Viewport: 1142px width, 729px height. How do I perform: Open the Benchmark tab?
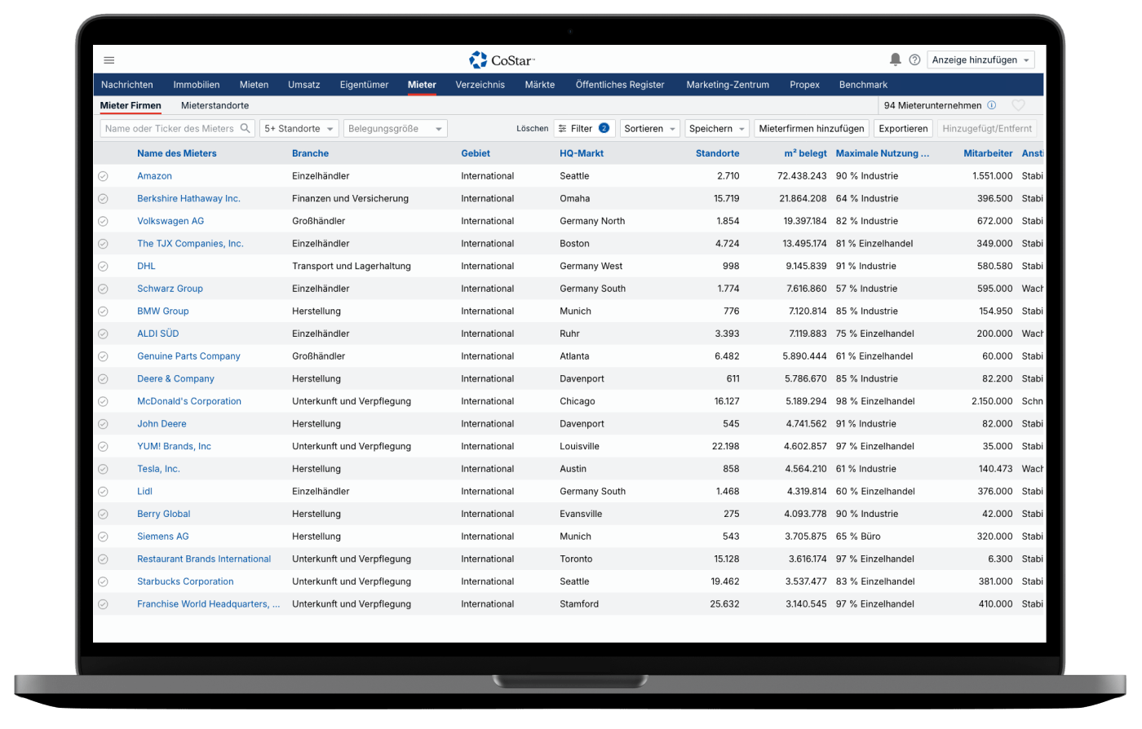coord(863,85)
